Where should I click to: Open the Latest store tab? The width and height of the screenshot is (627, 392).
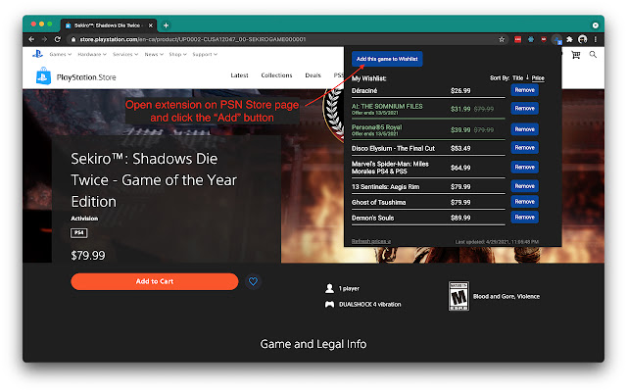[x=239, y=75]
